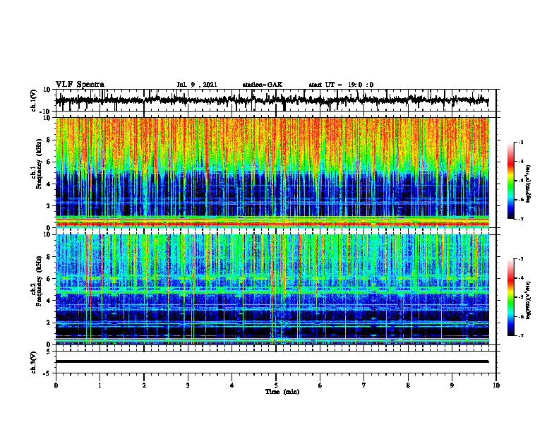Image resolution: width=559 pixels, height=432 pixels.
Task: Click the time axis tick label "9"
Action: coord(452,385)
